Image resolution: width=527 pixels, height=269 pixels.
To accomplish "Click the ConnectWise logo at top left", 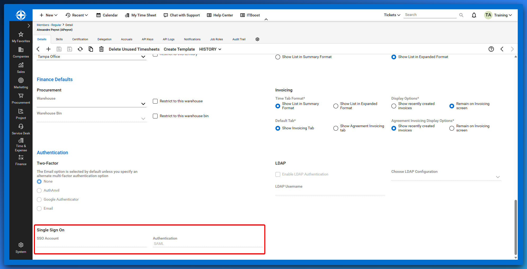I will tap(21, 15).
